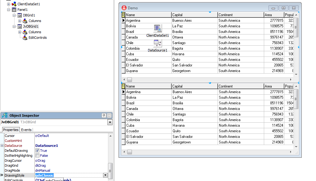Collapse the Panel1 tree node

pyautogui.click(x=8, y=10)
